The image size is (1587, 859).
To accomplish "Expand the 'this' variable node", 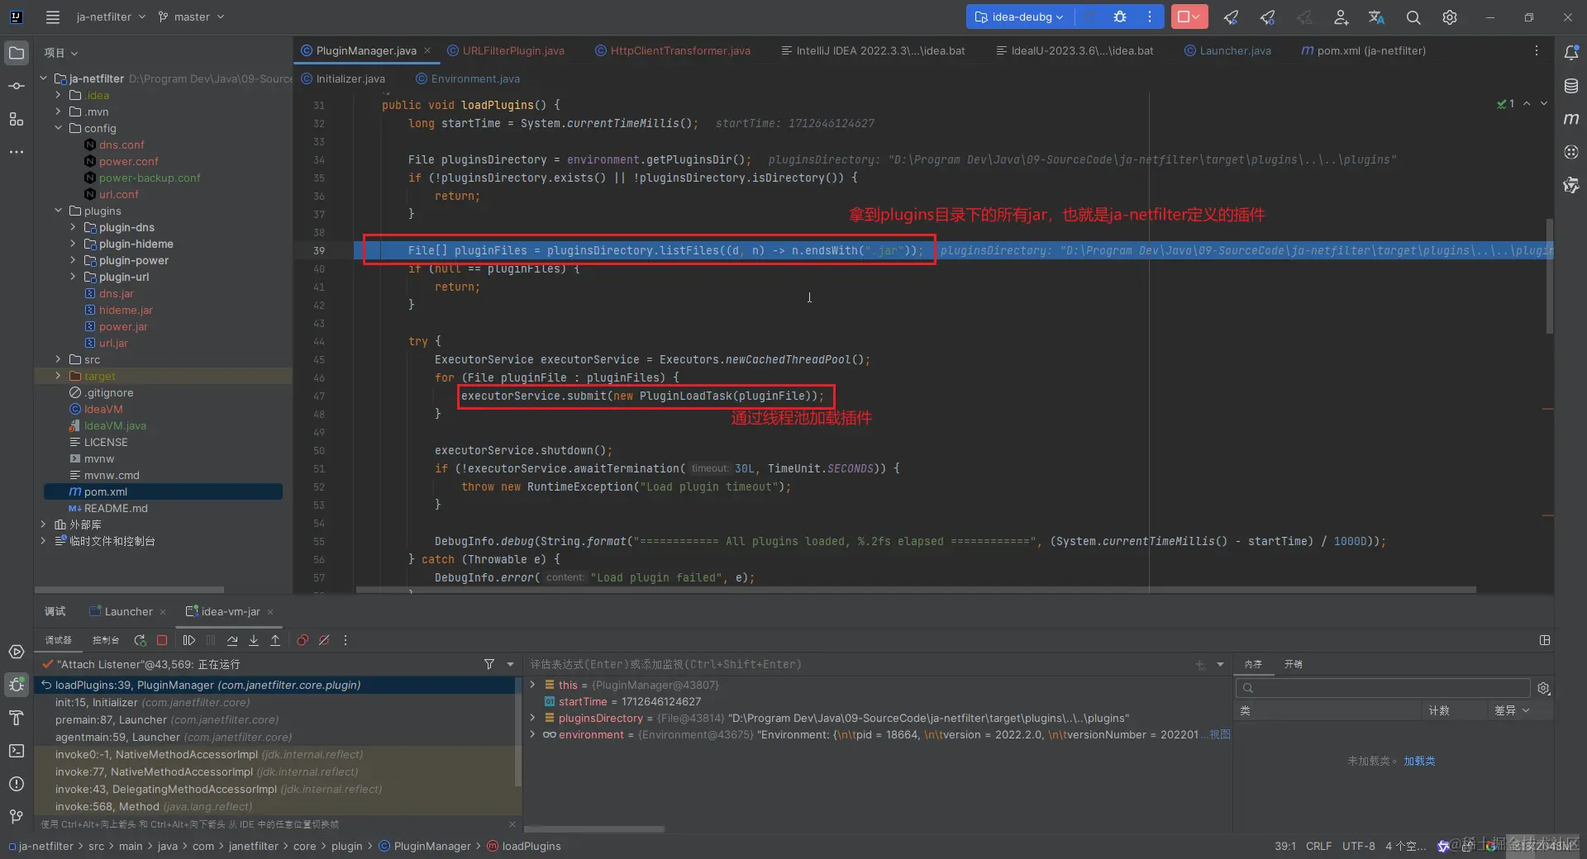I will 532,685.
